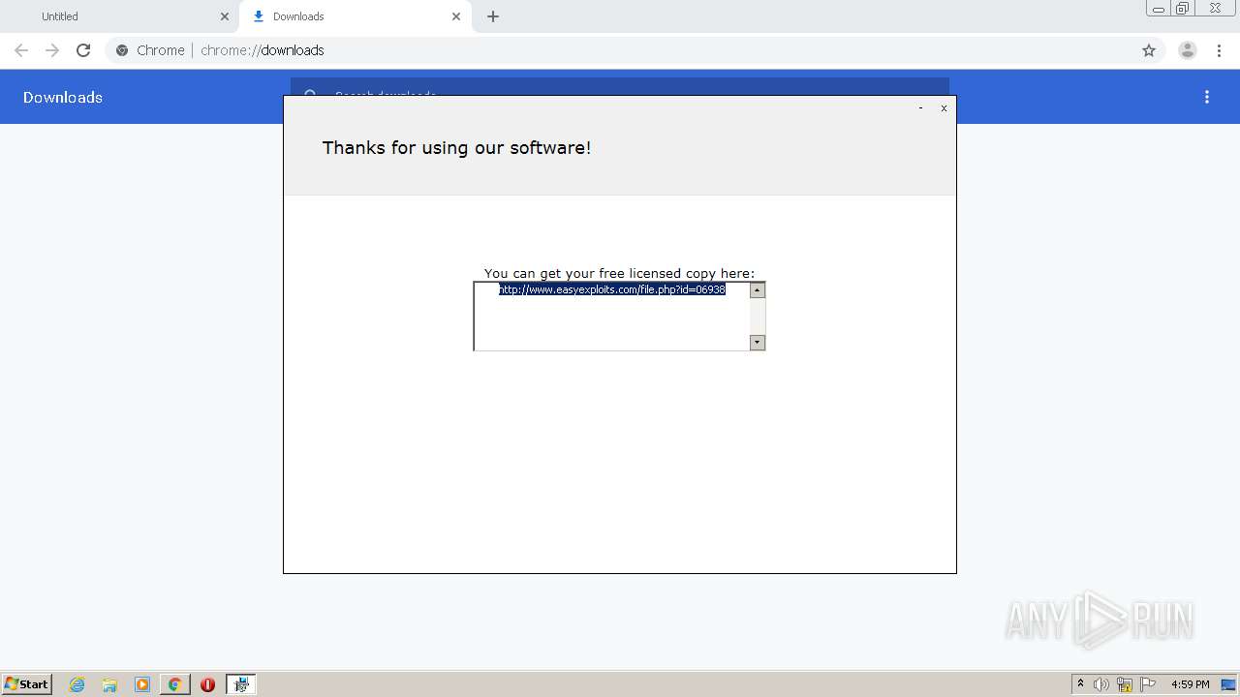
Task: Switch to the Downloads tab
Action: pos(356,16)
